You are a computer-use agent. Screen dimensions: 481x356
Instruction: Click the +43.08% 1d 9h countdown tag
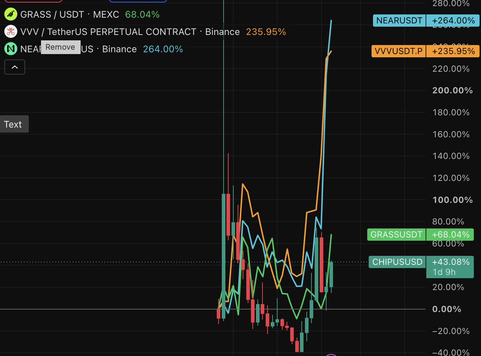pyautogui.click(x=450, y=266)
